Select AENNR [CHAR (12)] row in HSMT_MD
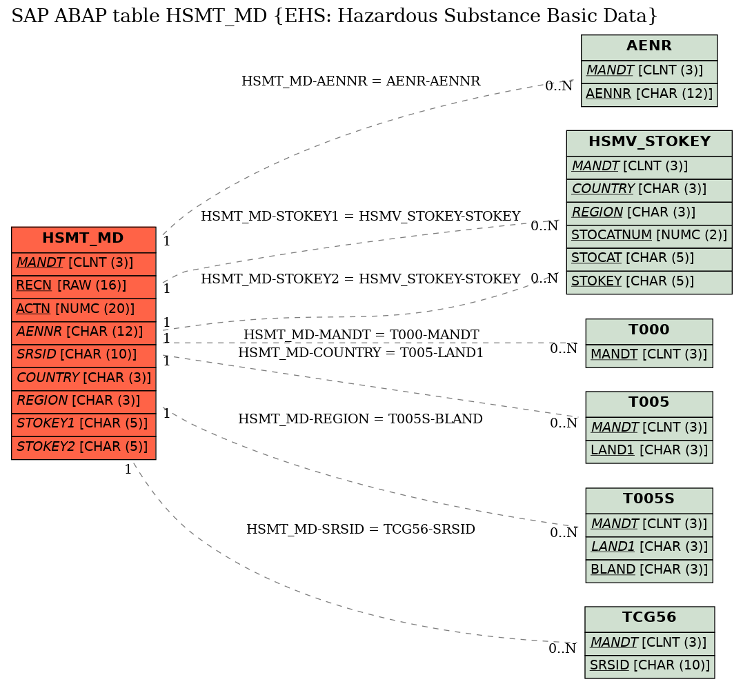Viewport: 743px width, 686px height. pyautogui.click(x=83, y=333)
